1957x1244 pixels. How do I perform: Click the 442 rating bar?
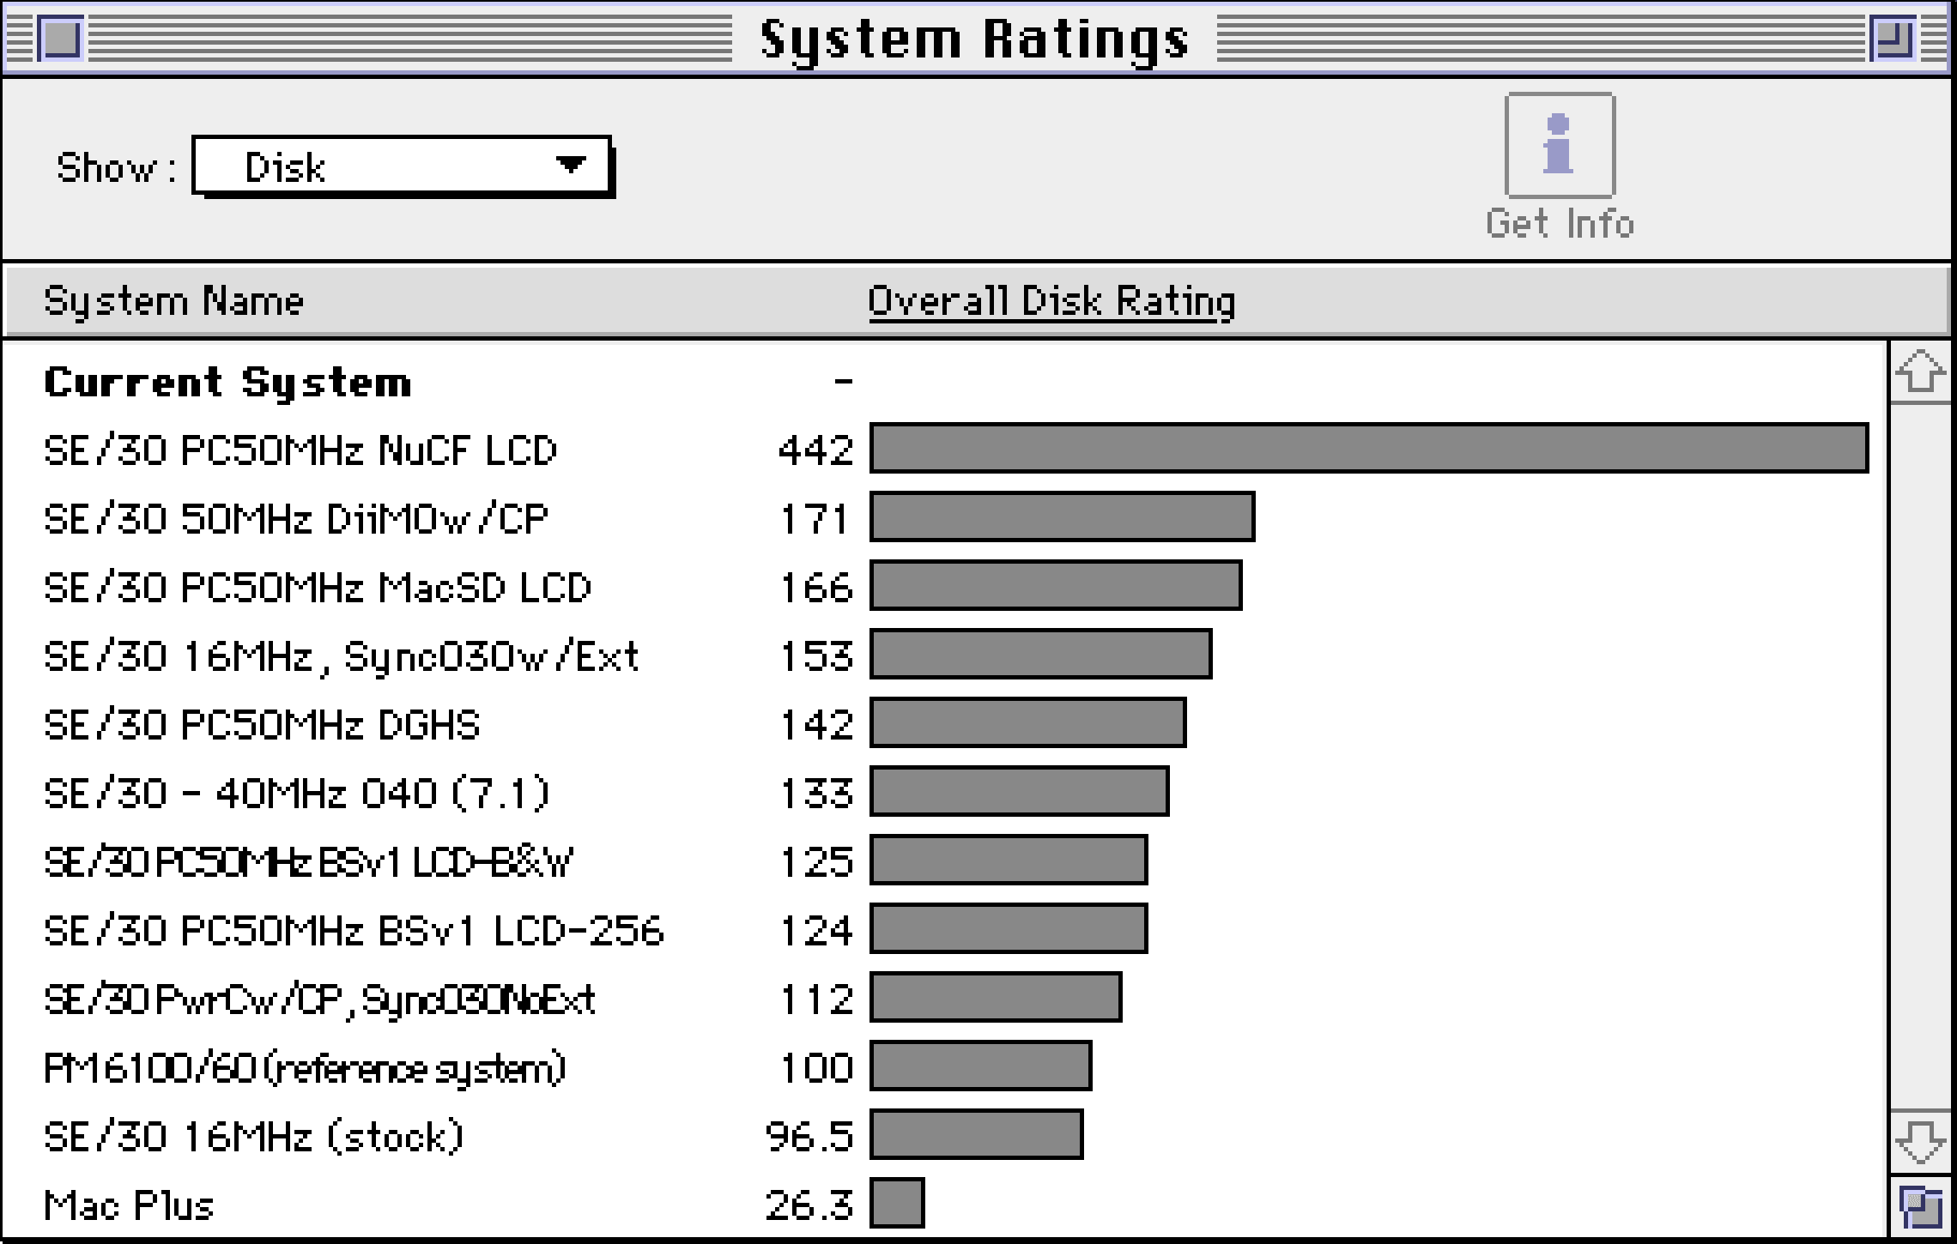(x=1369, y=448)
